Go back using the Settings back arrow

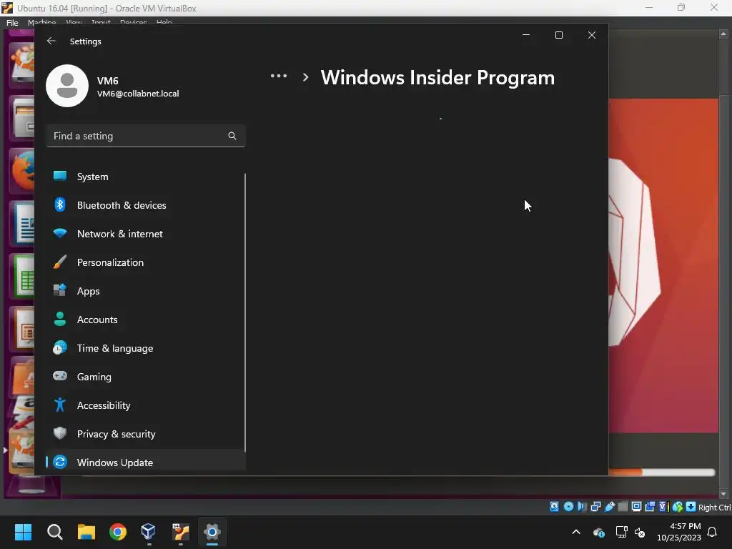click(51, 41)
